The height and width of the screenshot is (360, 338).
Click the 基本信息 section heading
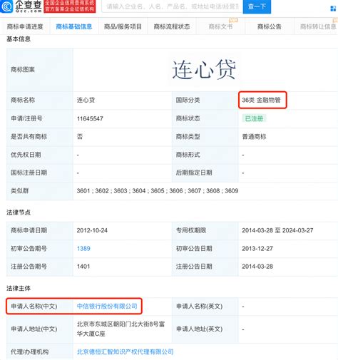click(x=19, y=39)
